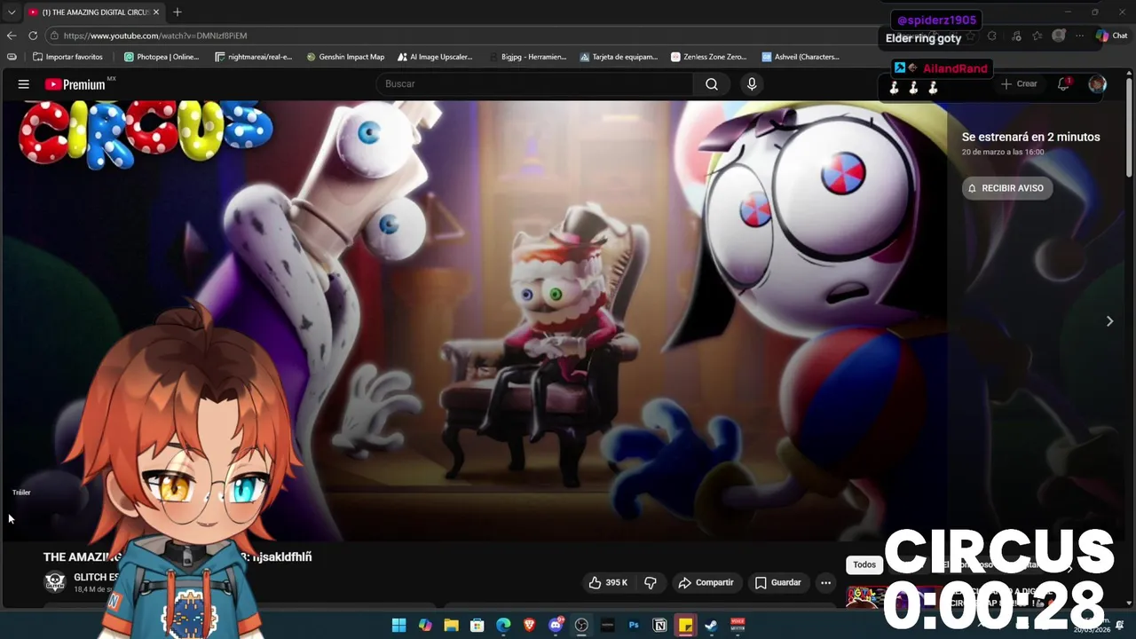Open Windows Start menu
The height and width of the screenshot is (639, 1136).
[x=398, y=626]
